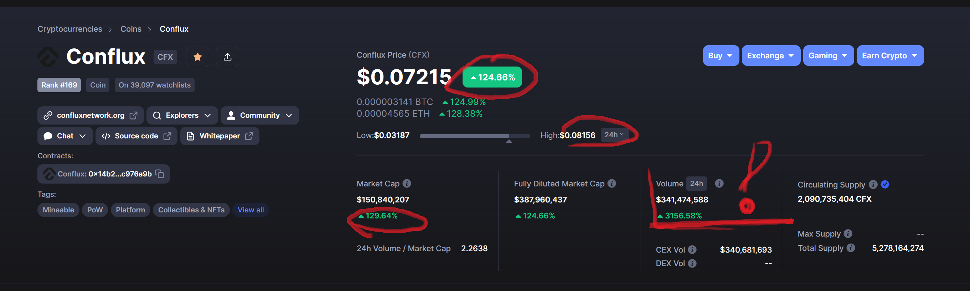Open confluxnetwork.org website link
This screenshot has height=291, width=970.
(x=91, y=115)
